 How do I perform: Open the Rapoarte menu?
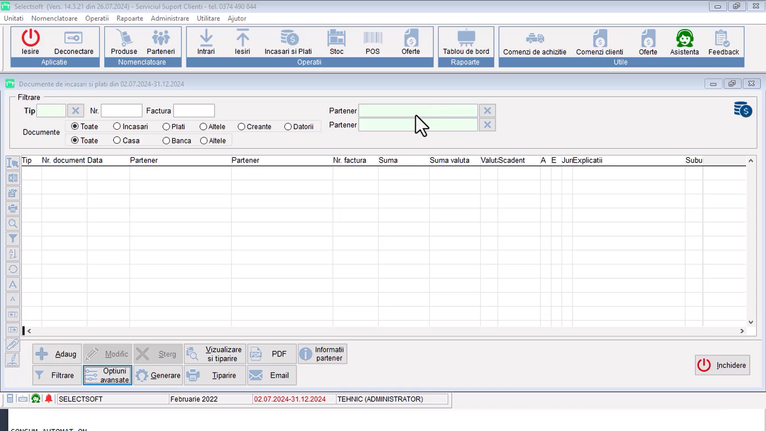129,18
